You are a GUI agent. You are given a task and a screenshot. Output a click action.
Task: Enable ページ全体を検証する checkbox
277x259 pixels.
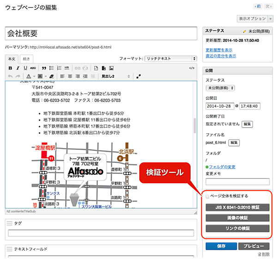click(208, 196)
